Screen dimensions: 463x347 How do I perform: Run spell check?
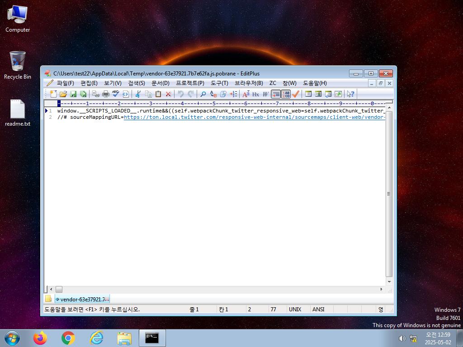pyautogui.click(x=115, y=94)
